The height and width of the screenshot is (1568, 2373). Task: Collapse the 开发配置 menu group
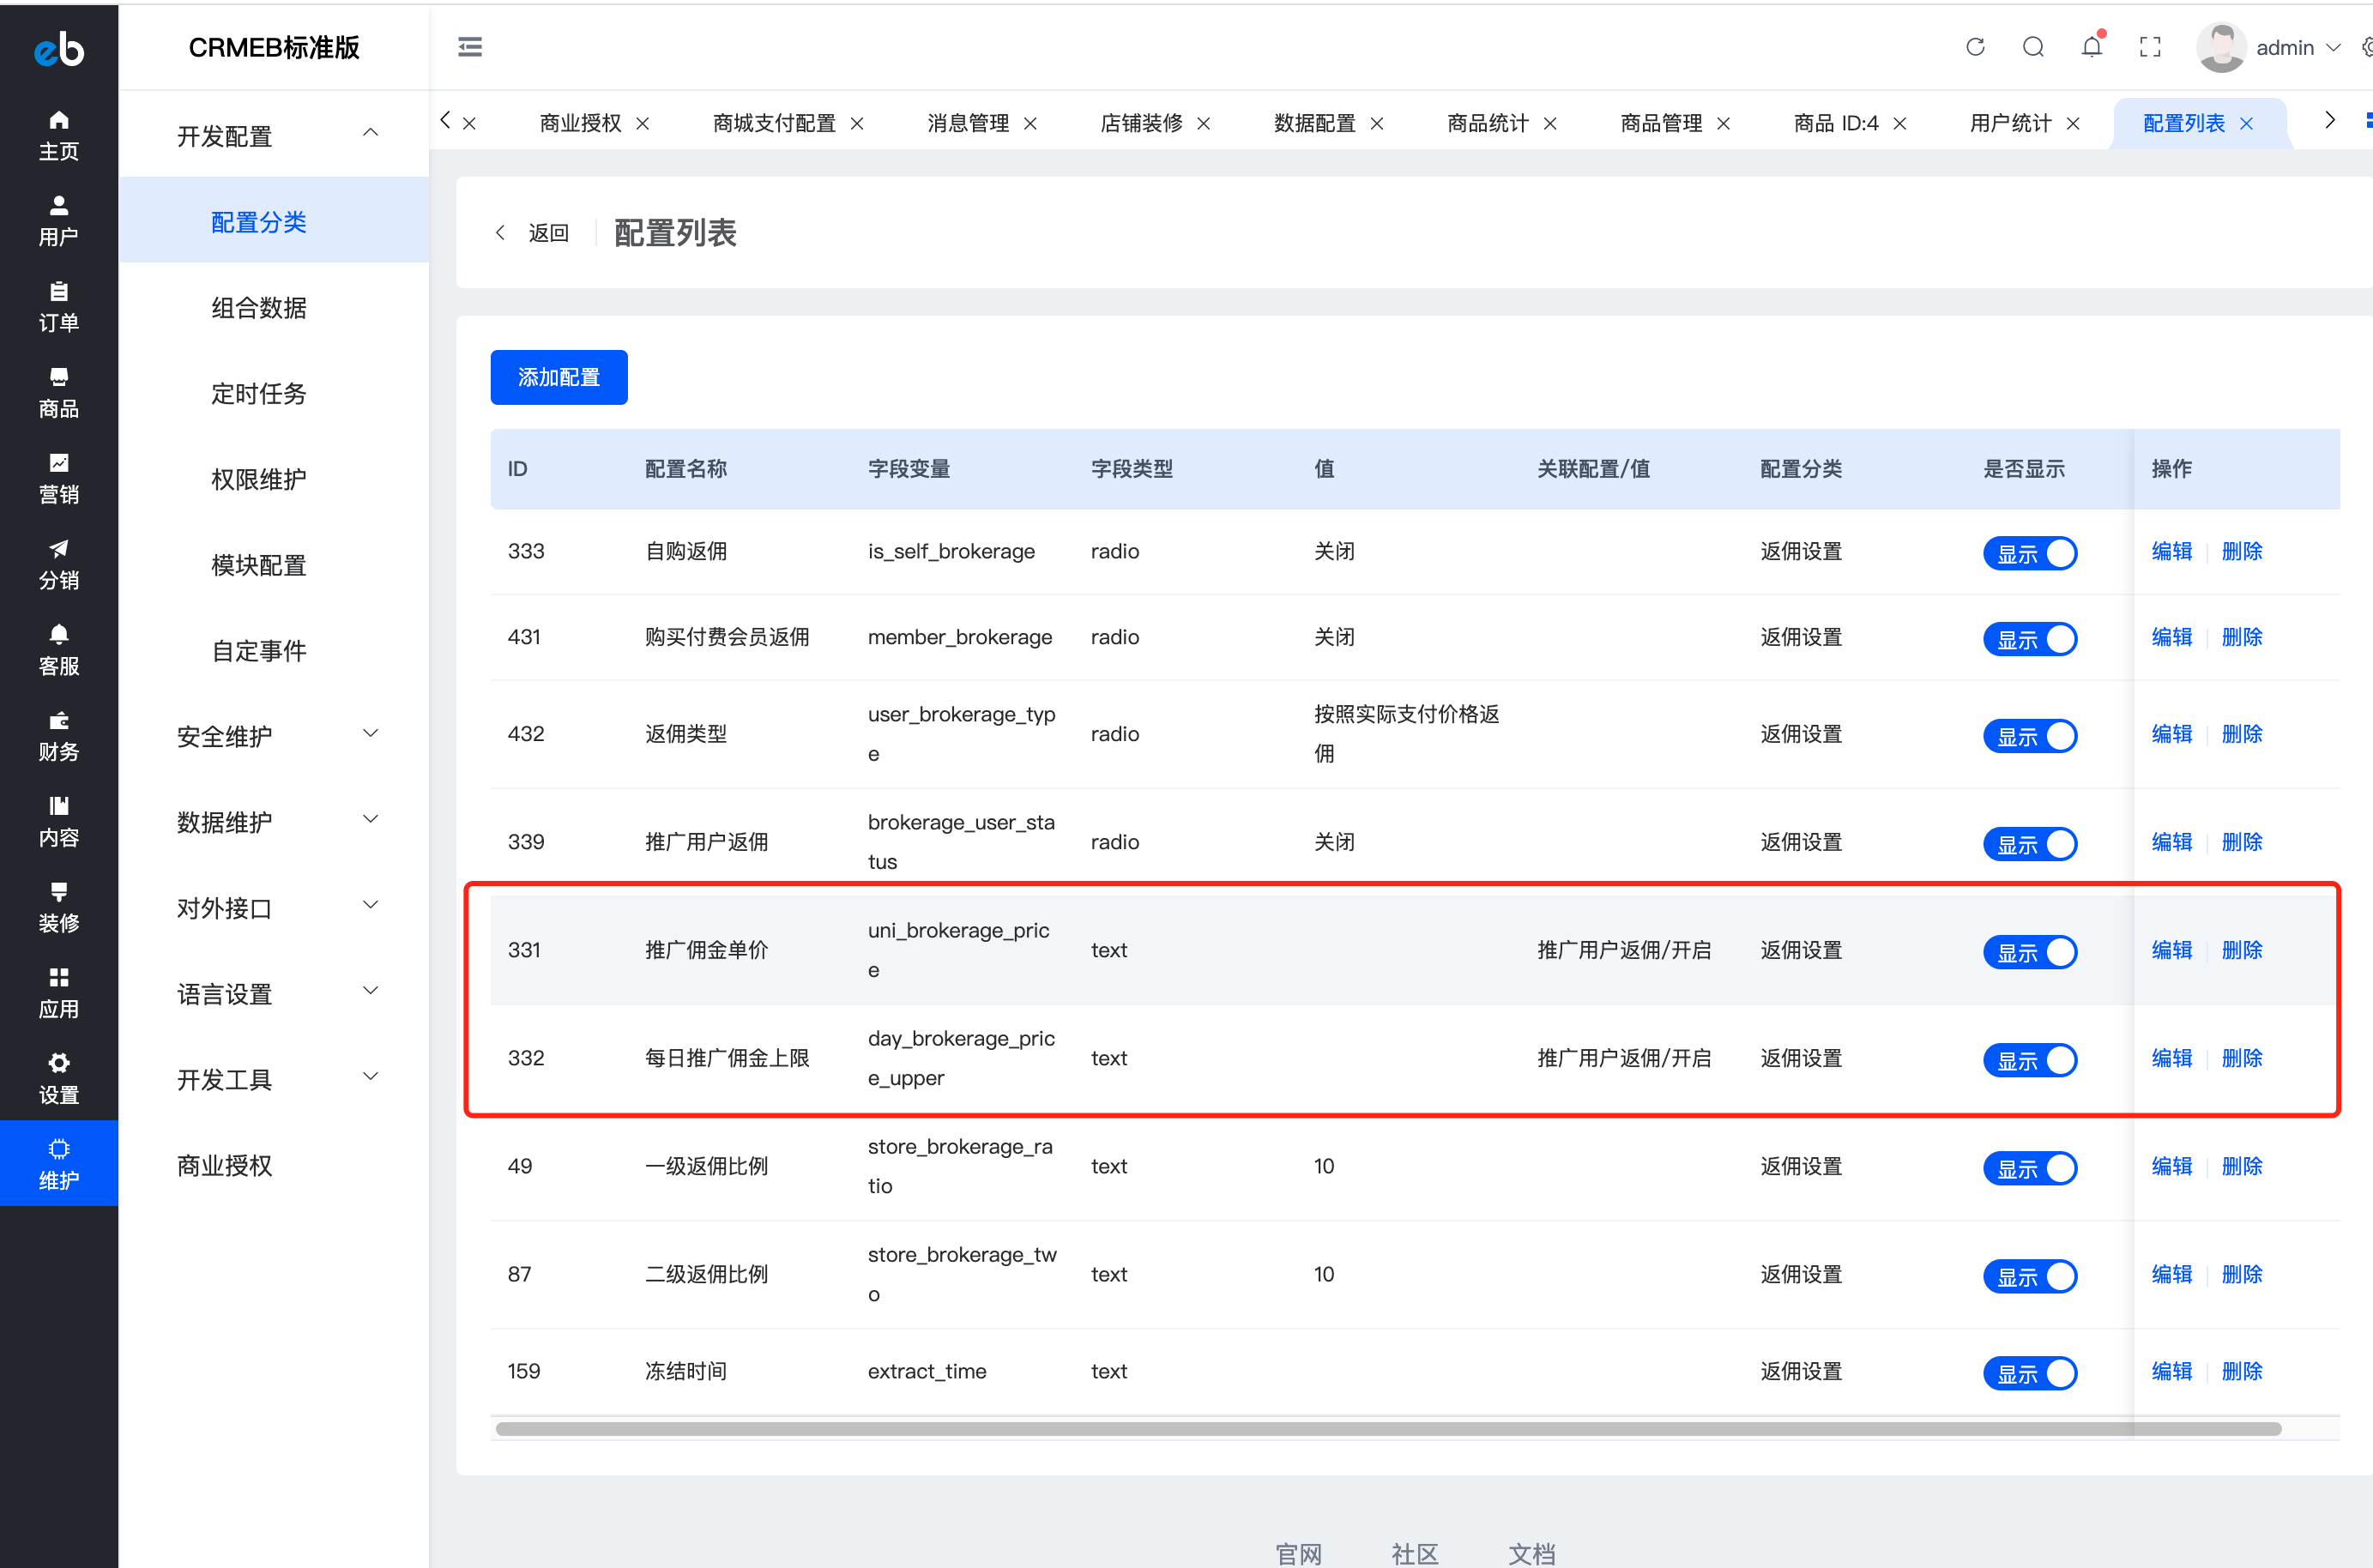click(274, 135)
